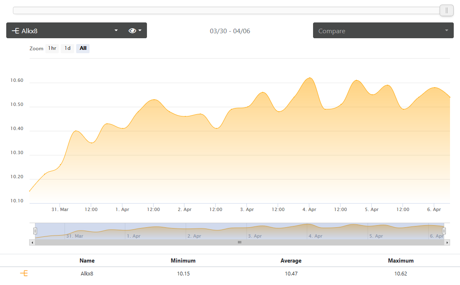The height and width of the screenshot is (285, 460).
Task: Click the Average column header
Action: click(x=291, y=260)
